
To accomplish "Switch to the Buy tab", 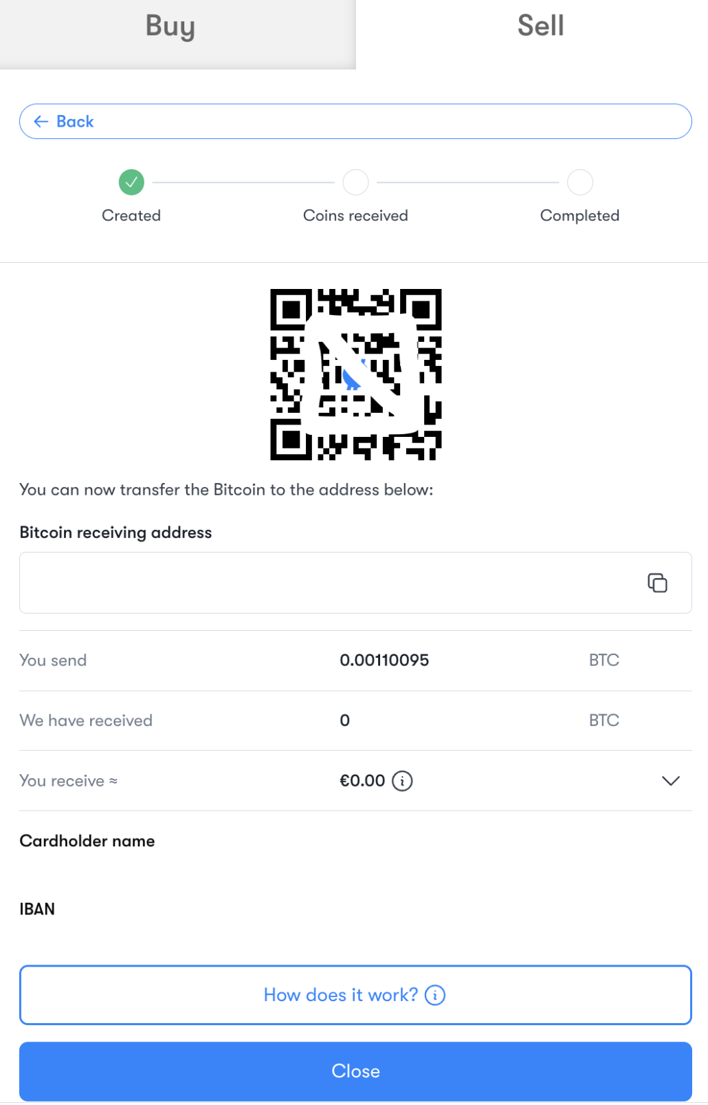I will coord(169,26).
